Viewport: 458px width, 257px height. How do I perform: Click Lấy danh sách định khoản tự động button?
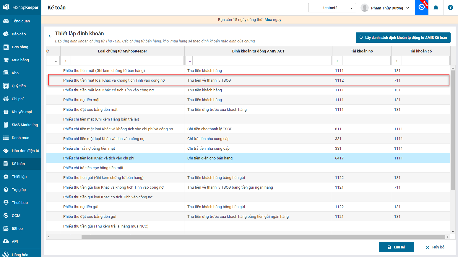click(x=403, y=38)
